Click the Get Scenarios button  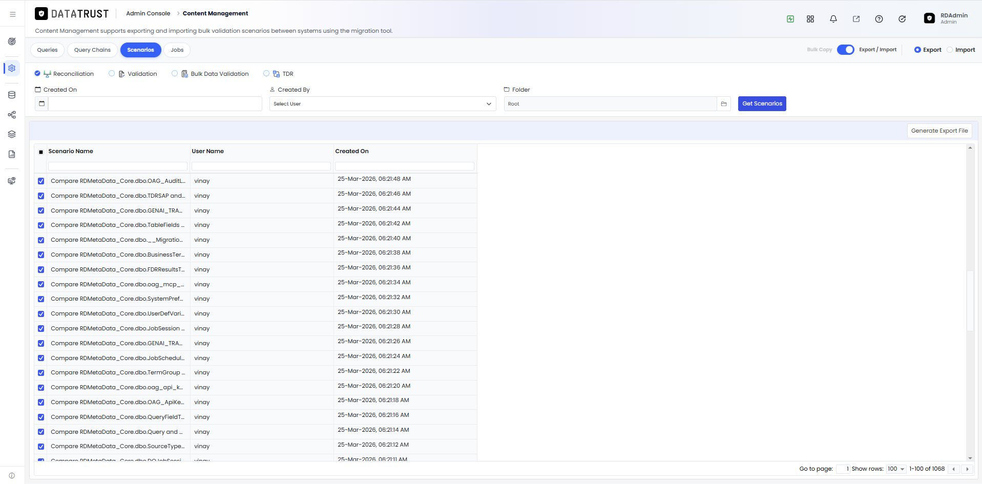[x=762, y=104]
